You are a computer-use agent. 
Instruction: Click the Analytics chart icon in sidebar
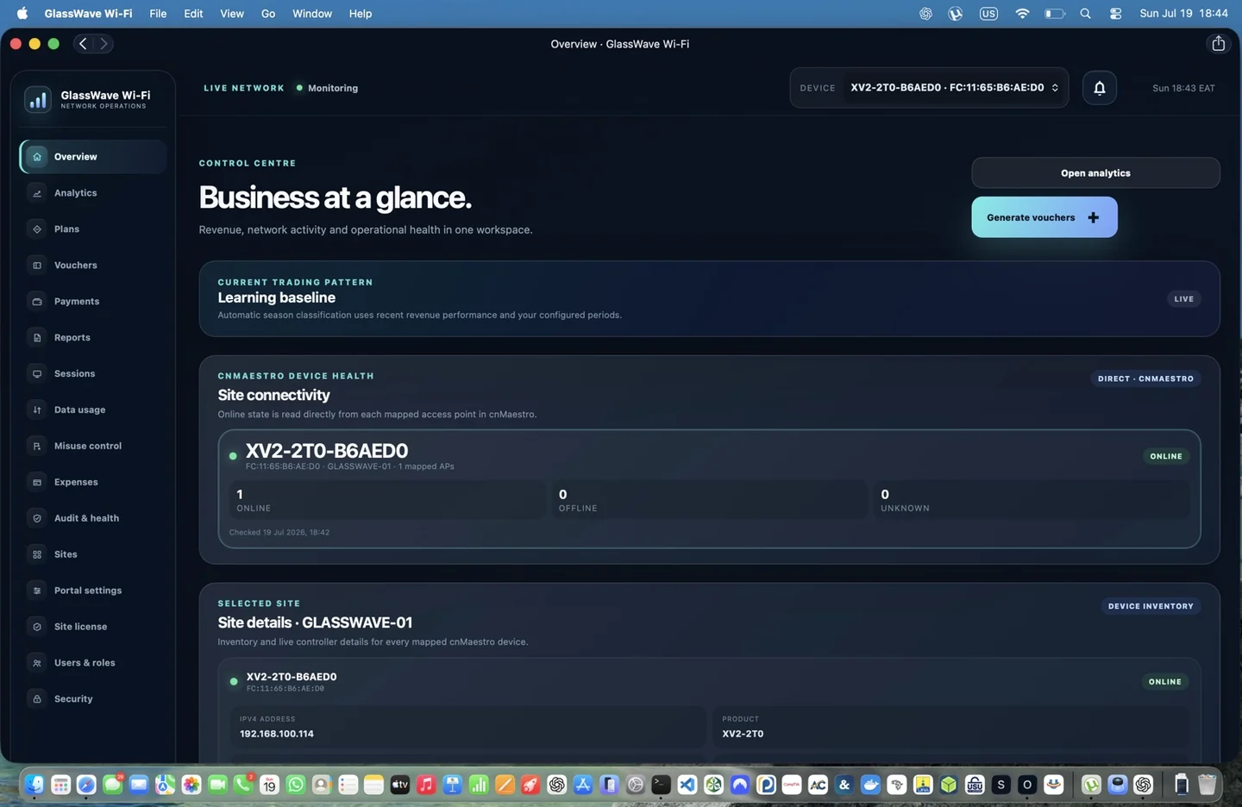pyautogui.click(x=37, y=193)
